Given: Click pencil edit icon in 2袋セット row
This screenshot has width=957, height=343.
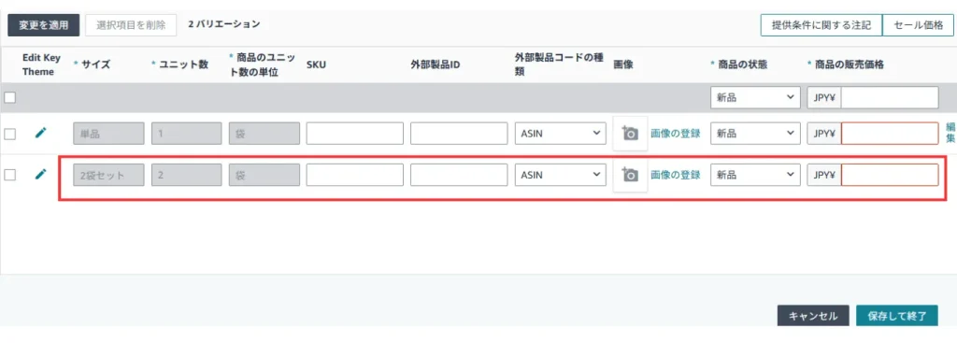Looking at the screenshot, I should [40, 175].
